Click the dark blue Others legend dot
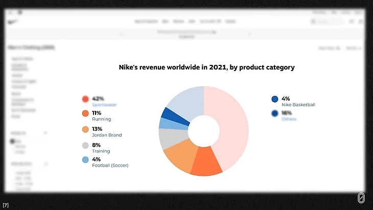 tap(275, 114)
